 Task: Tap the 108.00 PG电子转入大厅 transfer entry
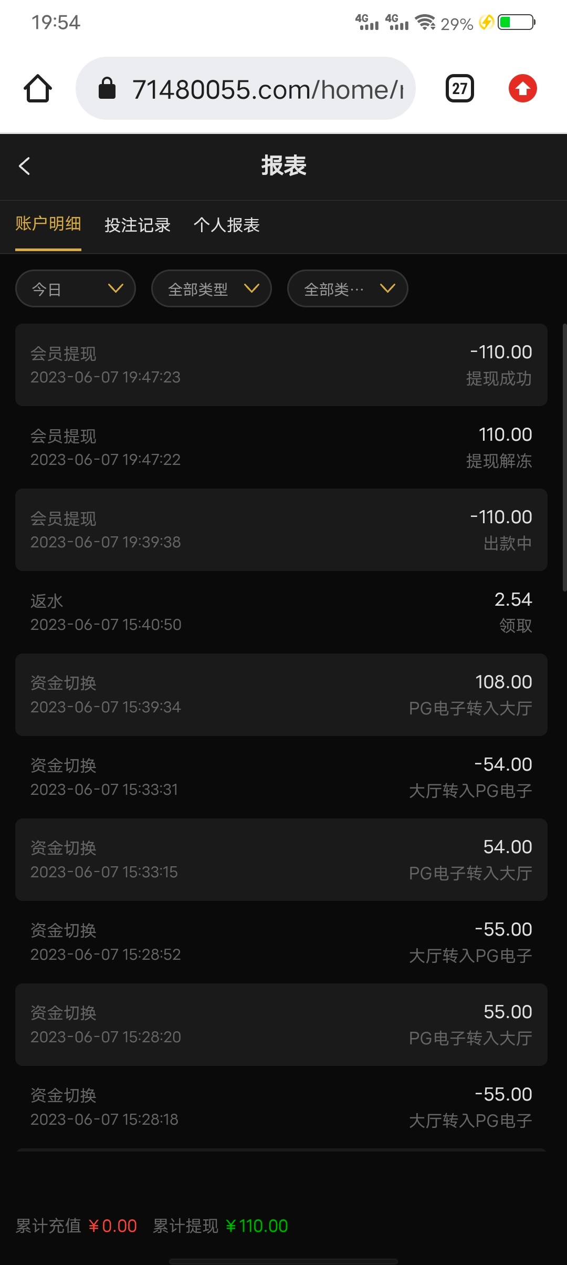click(x=281, y=695)
